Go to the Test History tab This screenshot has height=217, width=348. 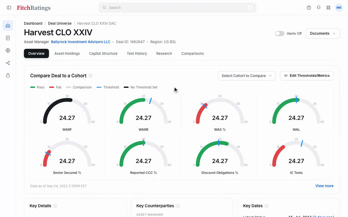pos(137,53)
